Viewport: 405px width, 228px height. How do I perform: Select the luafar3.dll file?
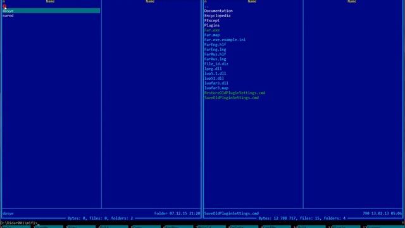tap(216, 83)
